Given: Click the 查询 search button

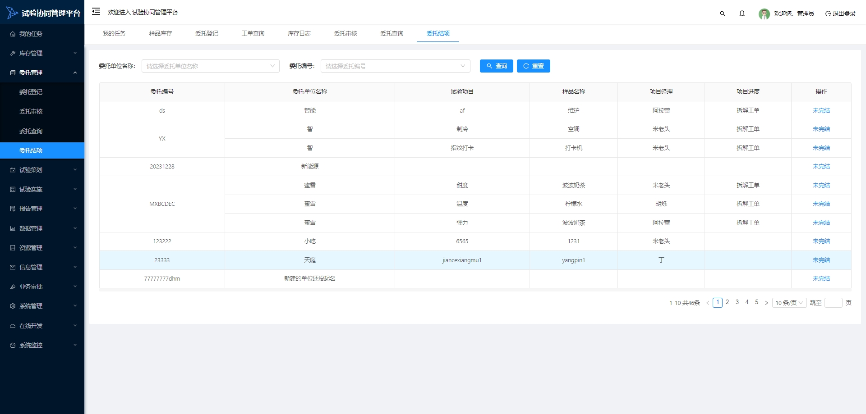Looking at the screenshot, I should pyautogui.click(x=496, y=66).
